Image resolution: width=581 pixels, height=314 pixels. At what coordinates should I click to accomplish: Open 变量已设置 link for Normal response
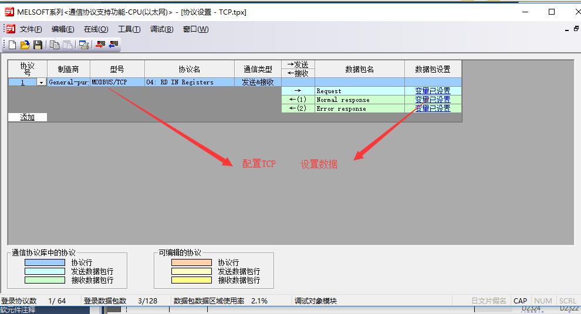pyautogui.click(x=433, y=100)
